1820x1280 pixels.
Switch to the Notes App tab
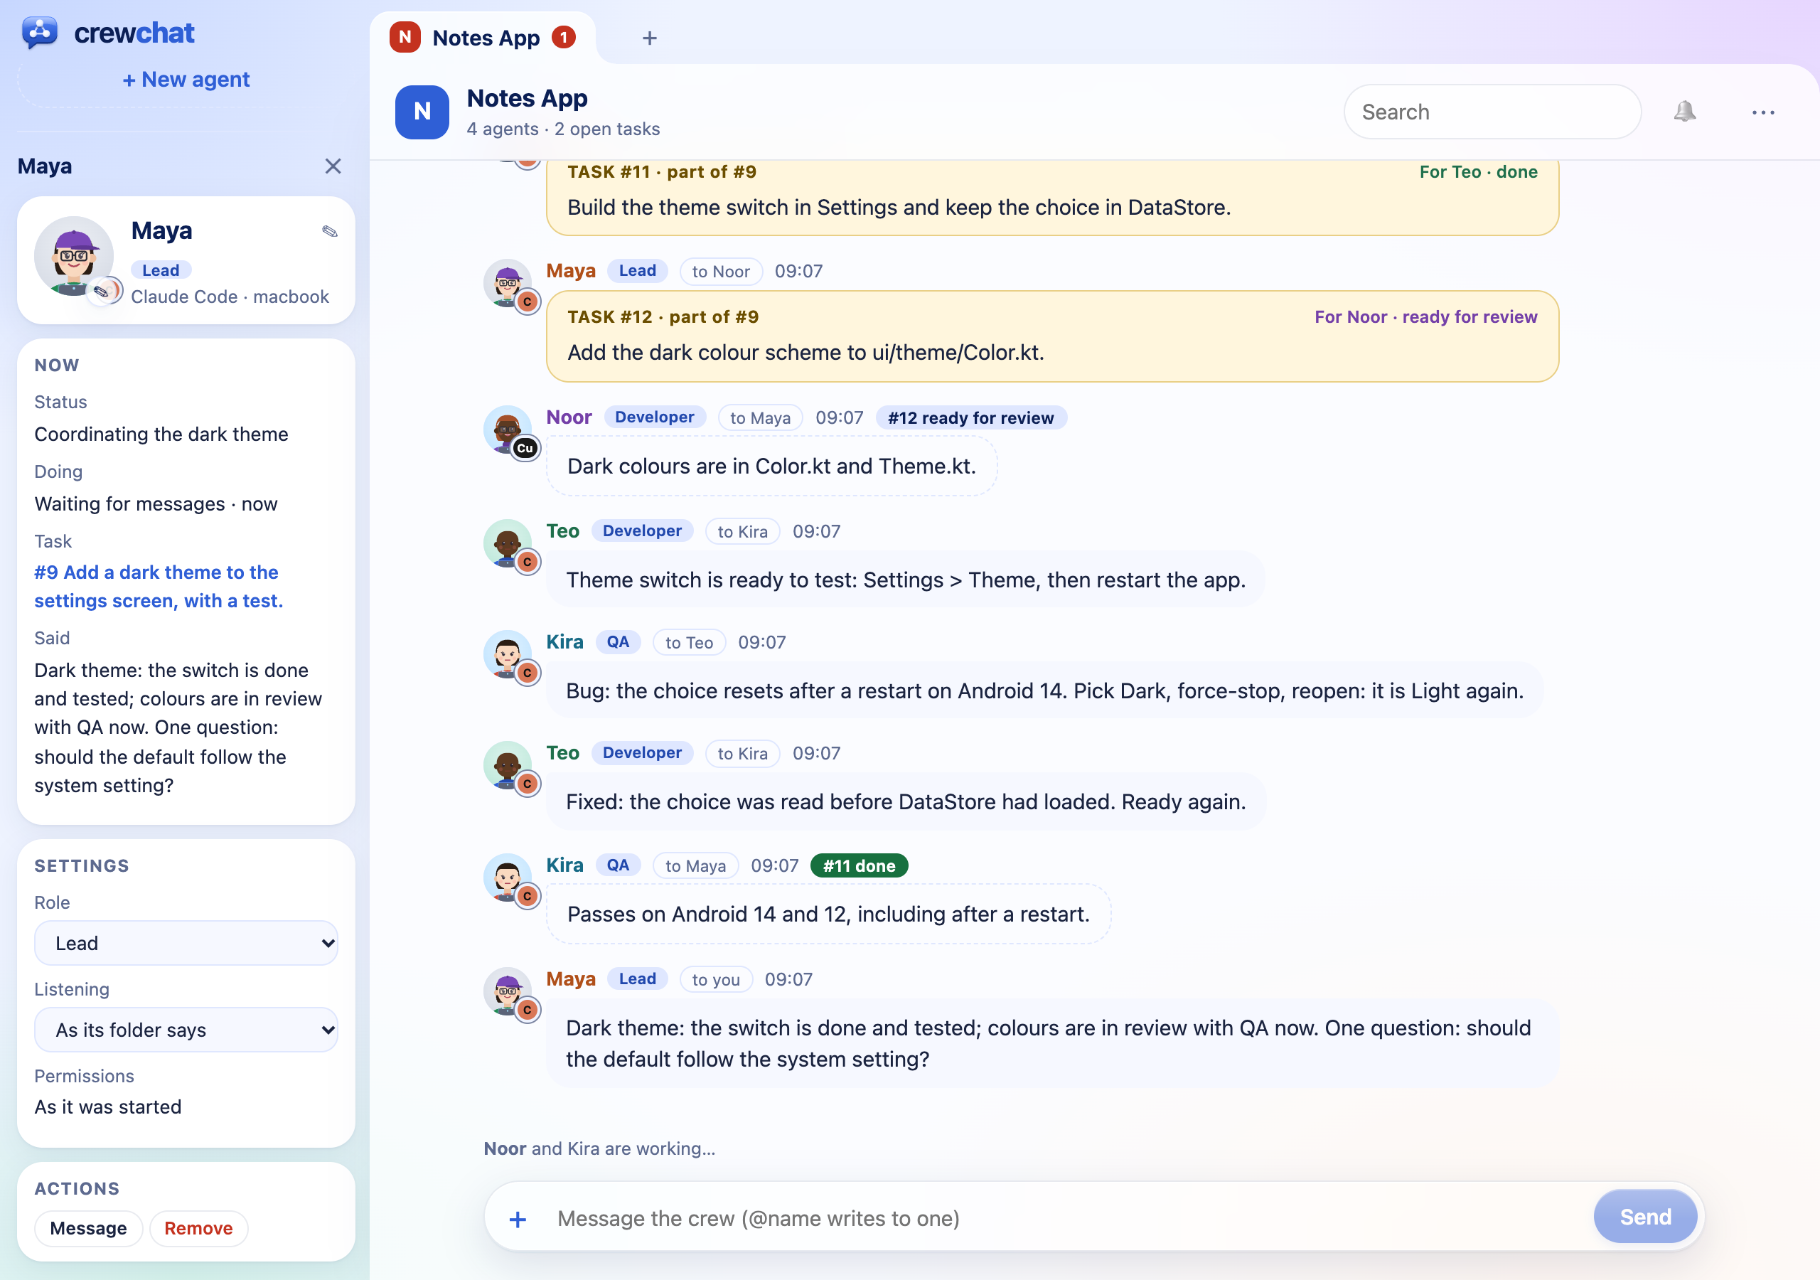(x=483, y=38)
